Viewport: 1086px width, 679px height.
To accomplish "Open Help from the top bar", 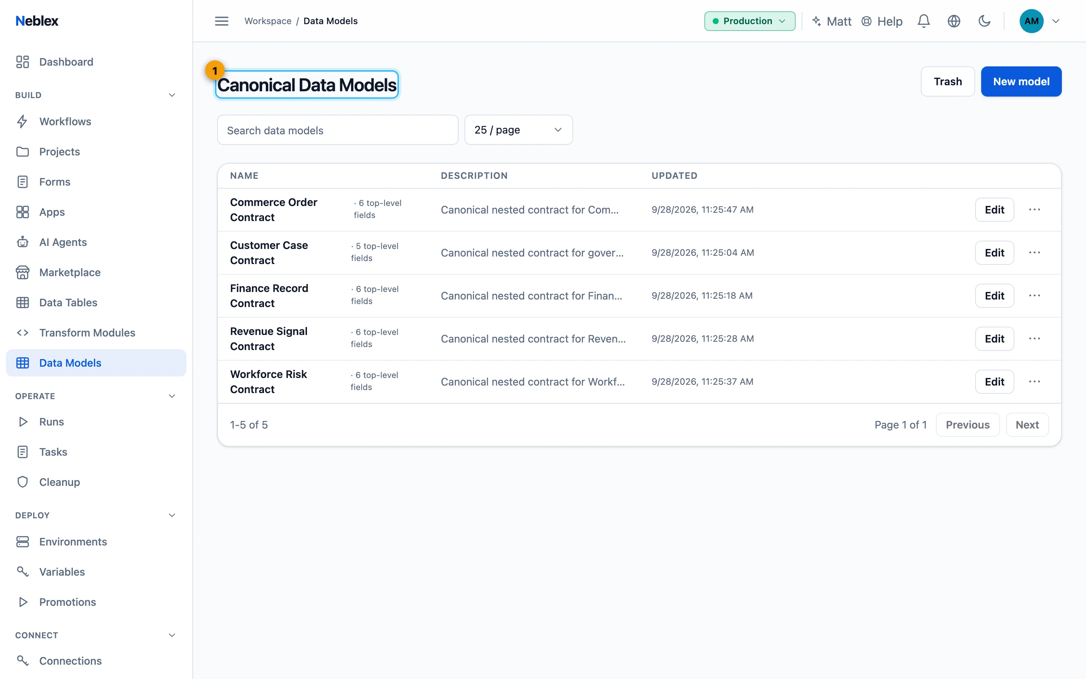I will (x=882, y=21).
